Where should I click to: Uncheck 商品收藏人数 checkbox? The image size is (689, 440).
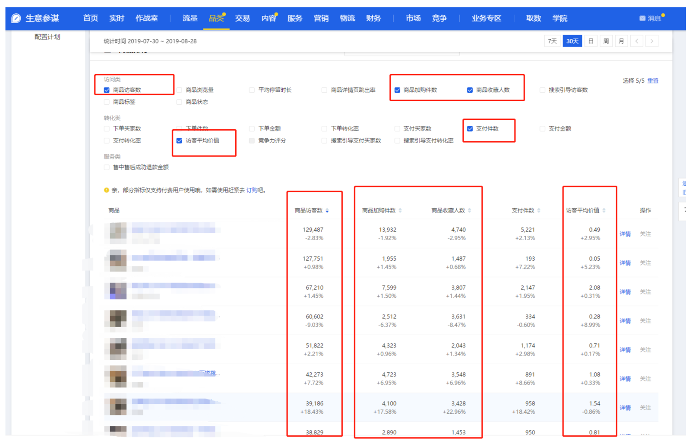[470, 90]
